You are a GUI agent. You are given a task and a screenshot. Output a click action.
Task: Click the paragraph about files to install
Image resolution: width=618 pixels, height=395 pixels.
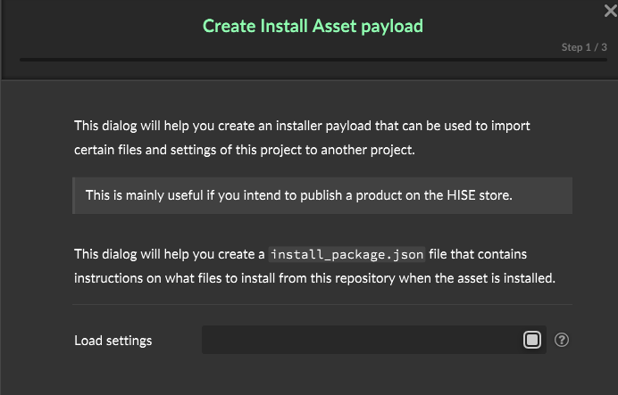(x=314, y=267)
